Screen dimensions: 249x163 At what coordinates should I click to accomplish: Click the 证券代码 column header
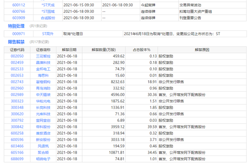tap(17, 50)
